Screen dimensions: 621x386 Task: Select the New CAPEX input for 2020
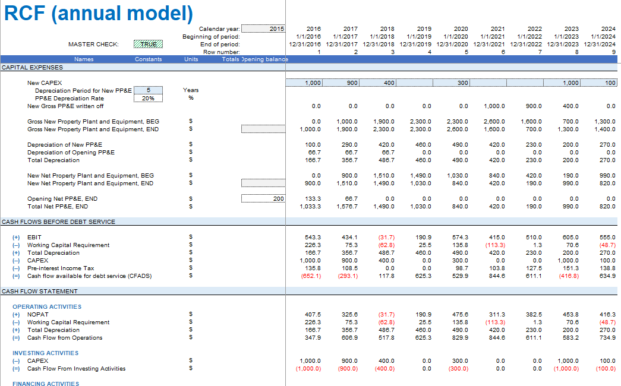tap(452, 83)
